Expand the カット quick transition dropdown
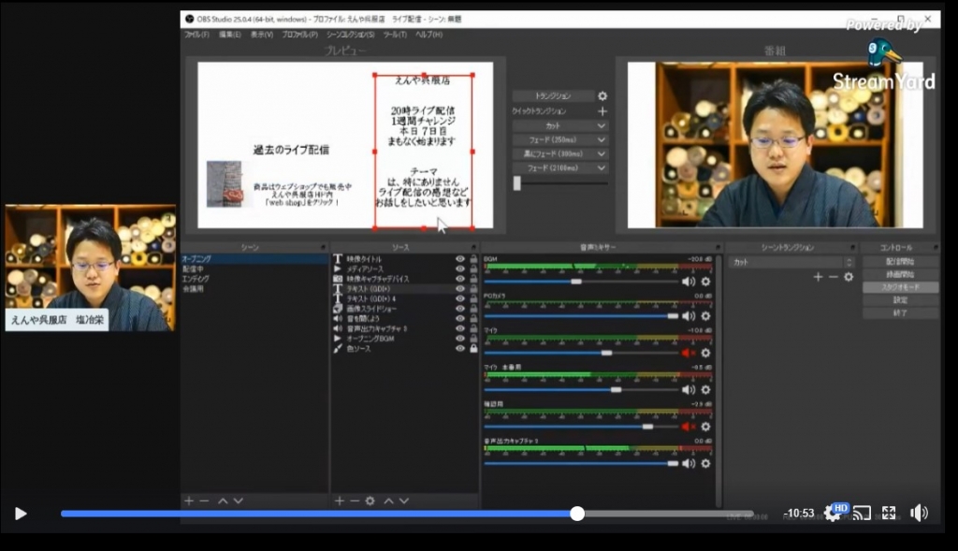The width and height of the screenshot is (958, 551). coord(602,126)
